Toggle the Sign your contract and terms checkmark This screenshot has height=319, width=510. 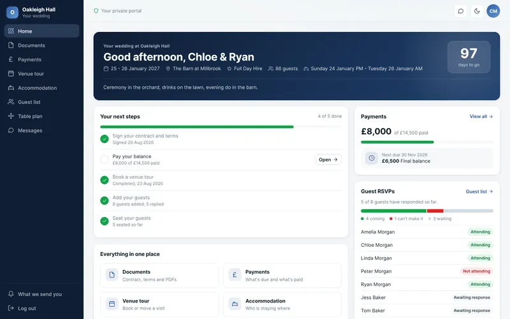pyautogui.click(x=105, y=139)
